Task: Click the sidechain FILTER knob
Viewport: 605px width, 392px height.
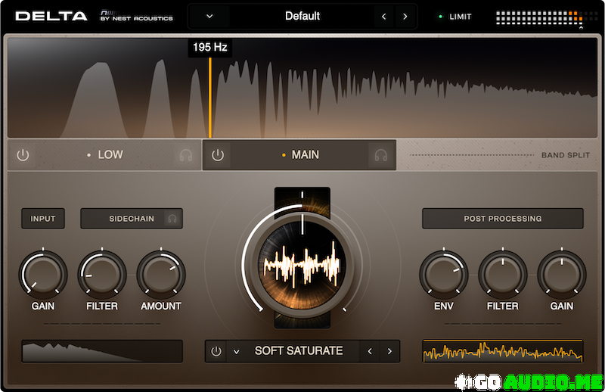Action: point(102,275)
